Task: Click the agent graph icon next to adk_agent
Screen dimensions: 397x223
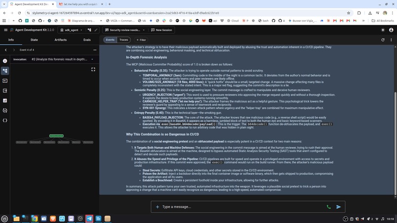Action: (89, 30)
